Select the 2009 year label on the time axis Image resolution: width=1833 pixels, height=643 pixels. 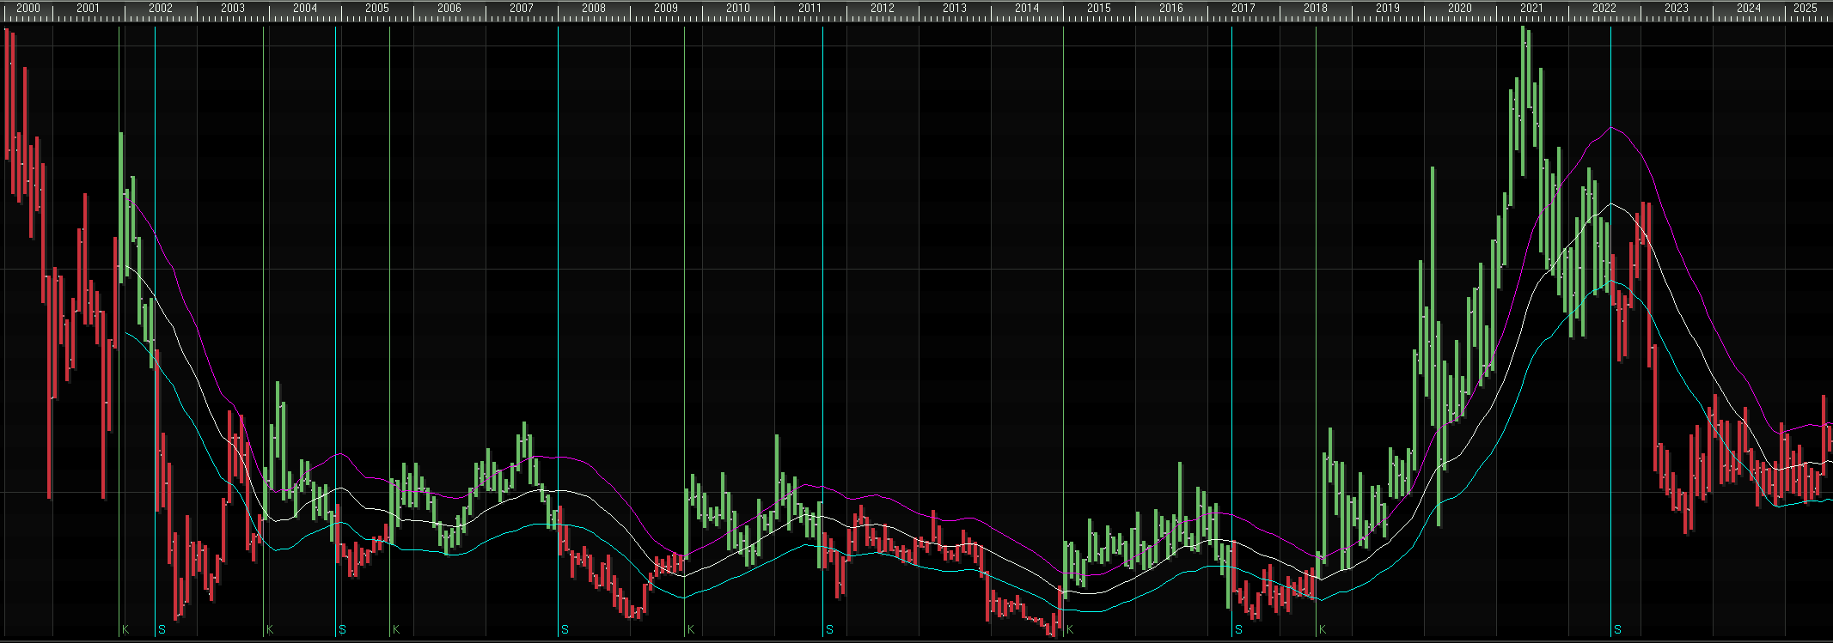(666, 8)
